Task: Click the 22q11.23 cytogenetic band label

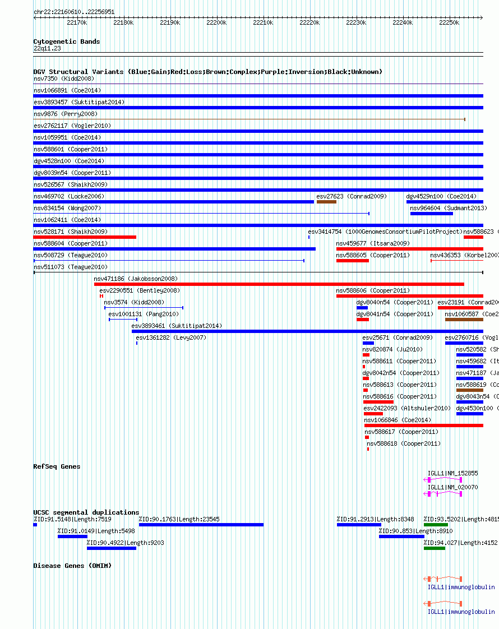Action: [x=47, y=48]
